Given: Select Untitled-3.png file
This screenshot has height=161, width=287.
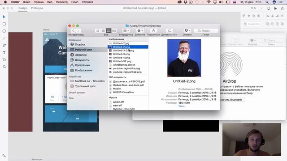Looking at the screenshot, I should click(128, 54).
